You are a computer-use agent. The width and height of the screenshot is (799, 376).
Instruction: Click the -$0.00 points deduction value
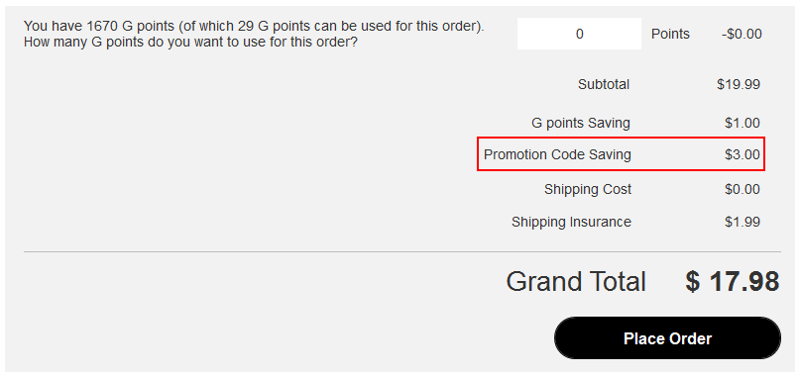pos(742,34)
